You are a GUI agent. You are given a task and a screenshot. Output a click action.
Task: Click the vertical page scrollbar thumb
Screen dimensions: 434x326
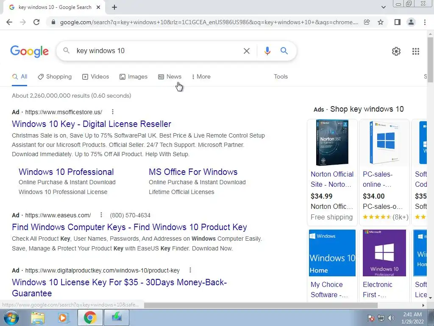tap(430, 59)
